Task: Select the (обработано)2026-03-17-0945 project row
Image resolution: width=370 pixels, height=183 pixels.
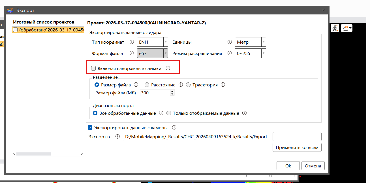Action: click(x=48, y=30)
